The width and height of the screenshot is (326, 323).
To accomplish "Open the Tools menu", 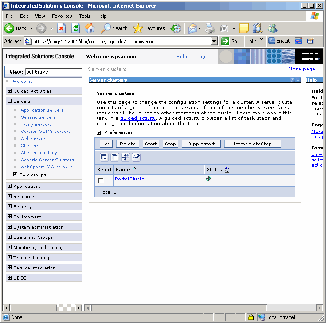I will [x=84, y=16].
